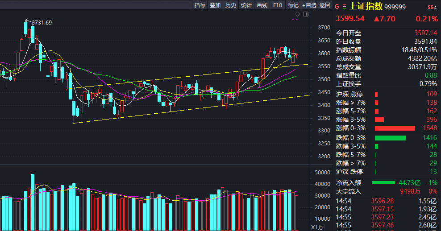Open the 指标 indicator menu
The image size is (441, 231).
tap(200, 5)
